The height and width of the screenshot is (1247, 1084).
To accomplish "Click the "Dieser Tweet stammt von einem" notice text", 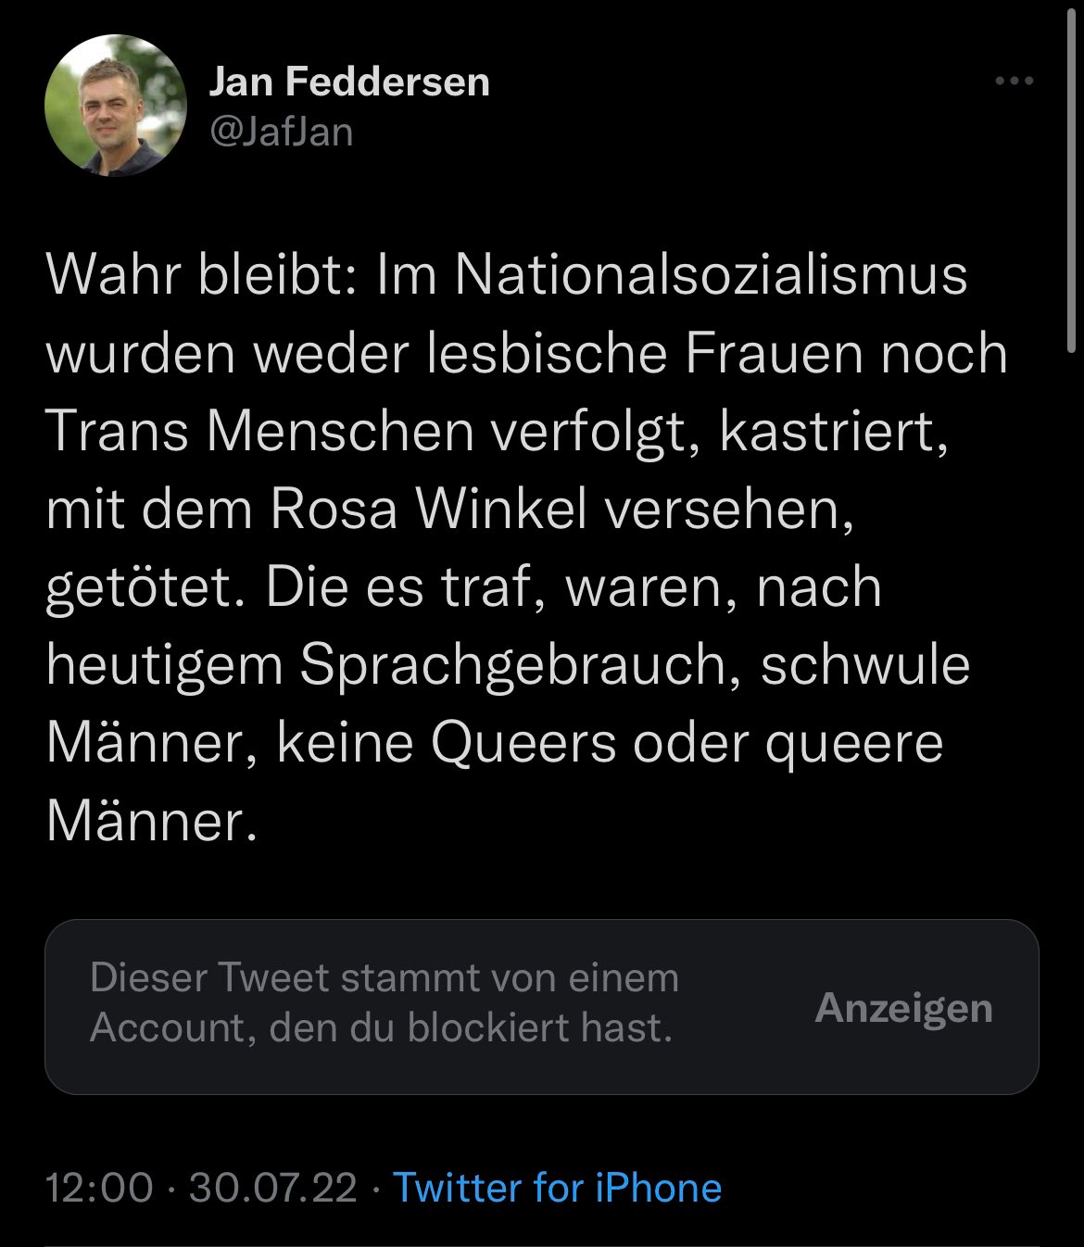I will click(x=384, y=978).
